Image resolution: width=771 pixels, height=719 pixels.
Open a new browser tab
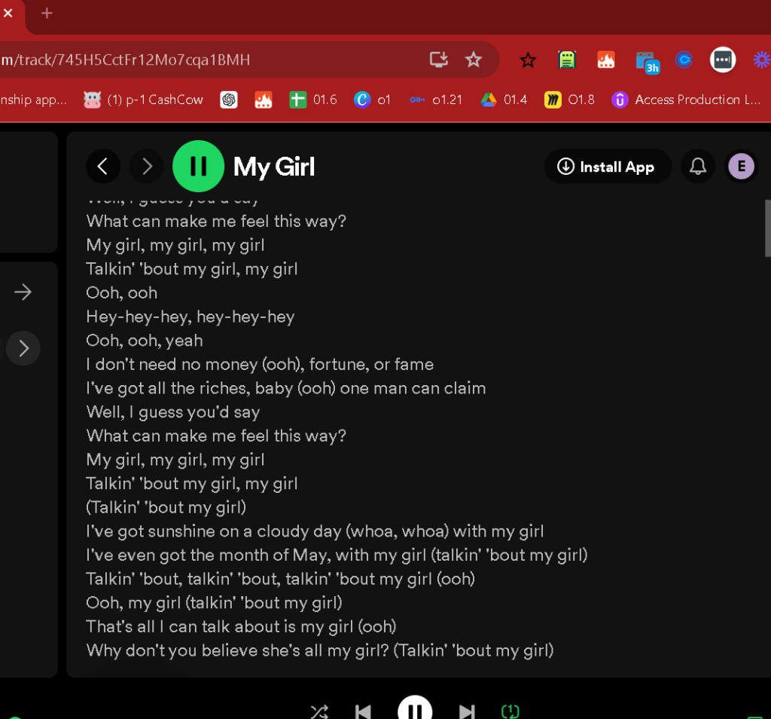click(x=47, y=14)
